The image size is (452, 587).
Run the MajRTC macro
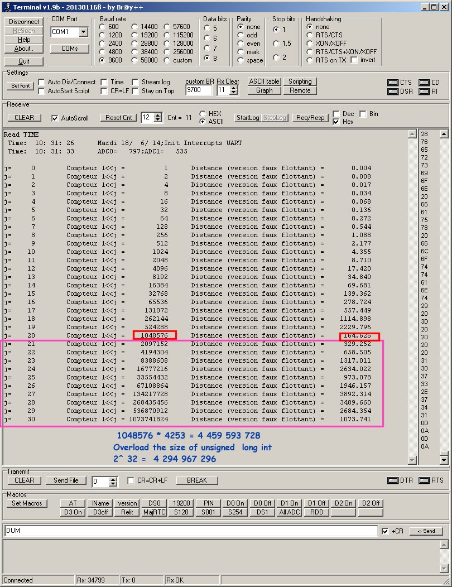coord(154,512)
